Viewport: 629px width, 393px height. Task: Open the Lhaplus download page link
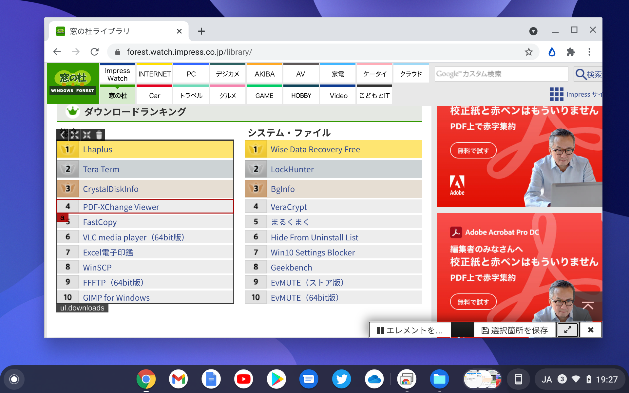coord(97,149)
